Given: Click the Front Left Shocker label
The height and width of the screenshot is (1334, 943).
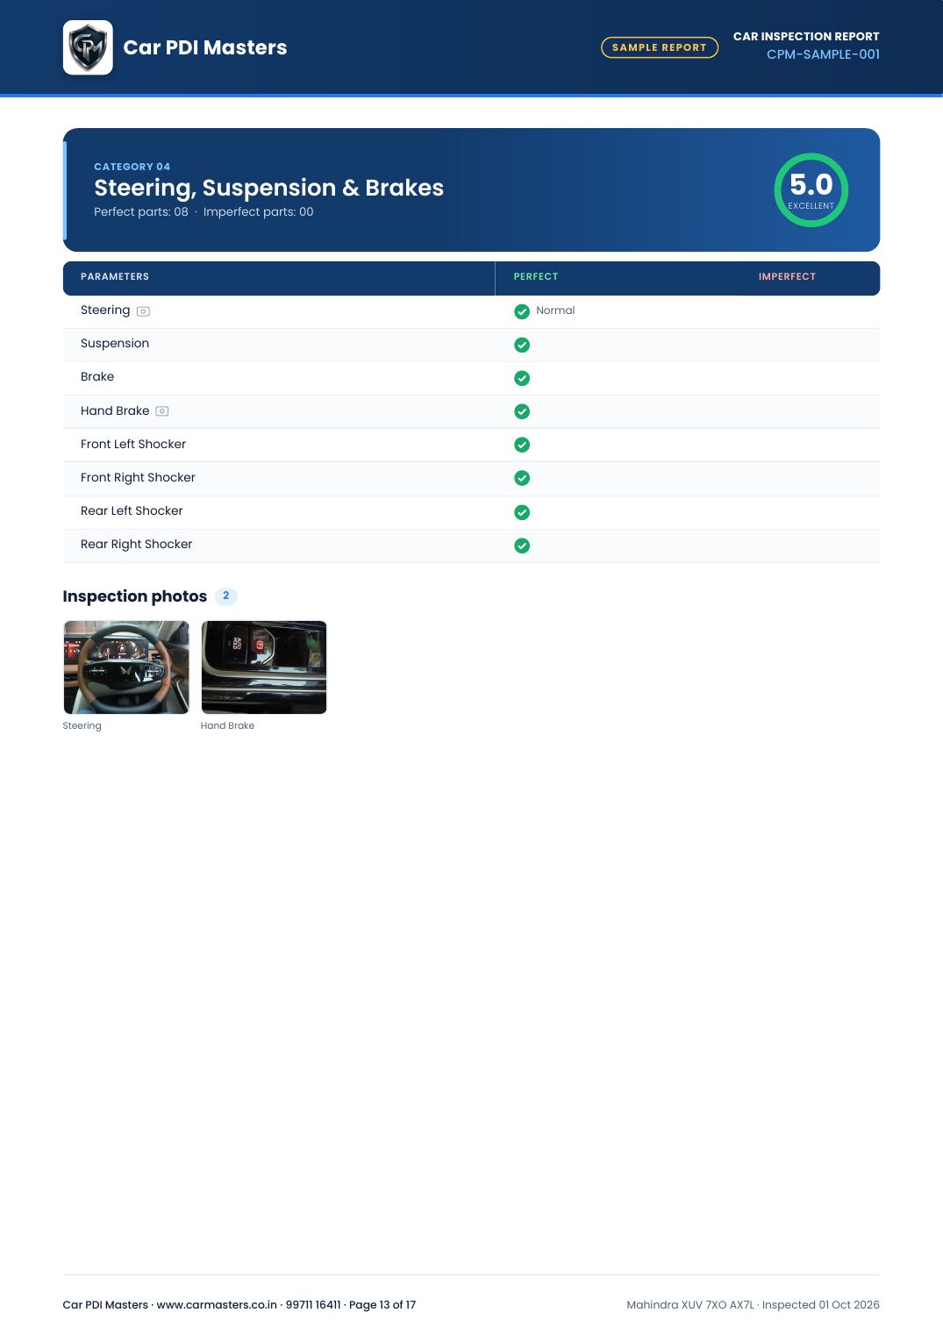Looking at the screenshot, I should [133, 445].
